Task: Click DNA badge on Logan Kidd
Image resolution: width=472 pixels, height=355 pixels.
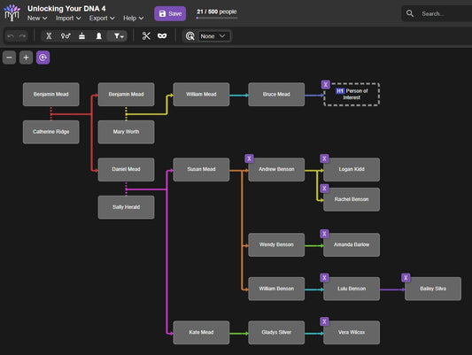Action: 324,158
